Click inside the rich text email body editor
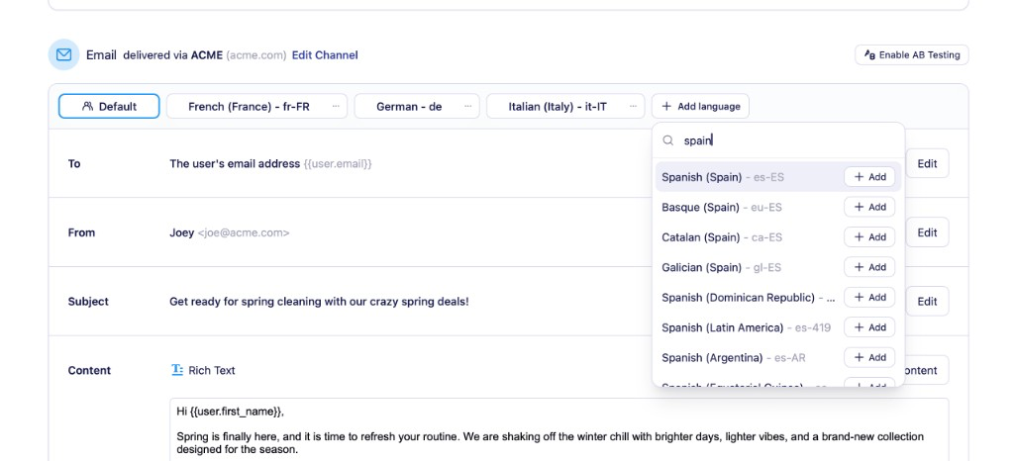 (559, 429)
